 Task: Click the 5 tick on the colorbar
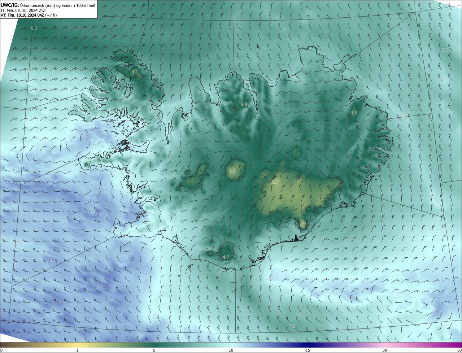(x=154, y=350)
